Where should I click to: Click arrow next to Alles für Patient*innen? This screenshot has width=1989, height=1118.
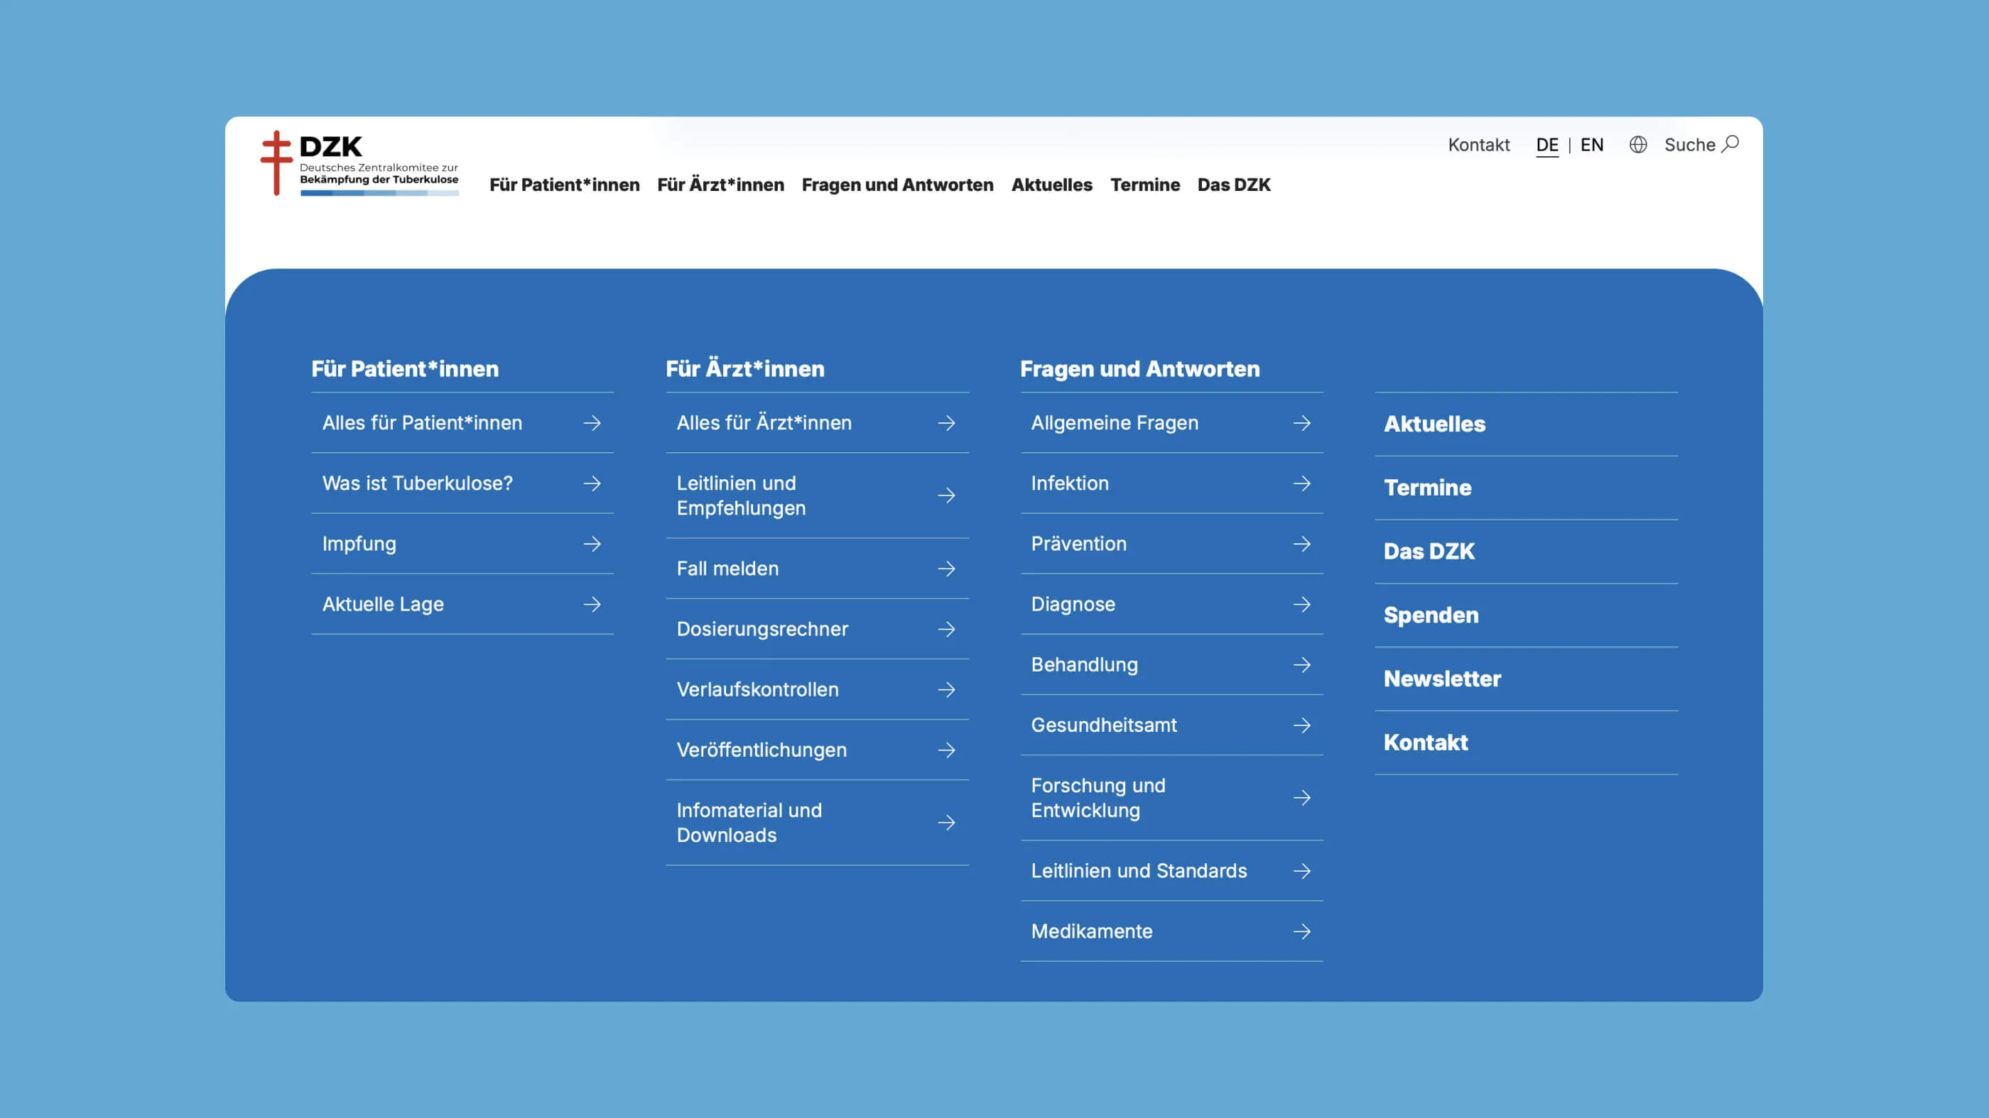click(x=592, y=423)
